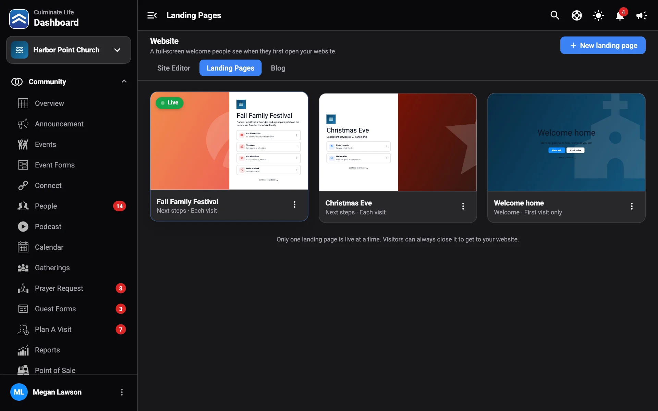658x411 pixels.
Task: Click the Live status badge
Action: (170, 103)
